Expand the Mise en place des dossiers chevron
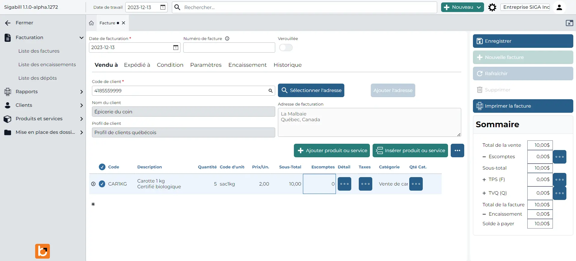Viewport: 576px width, 261px height. [x=81, y=132]
